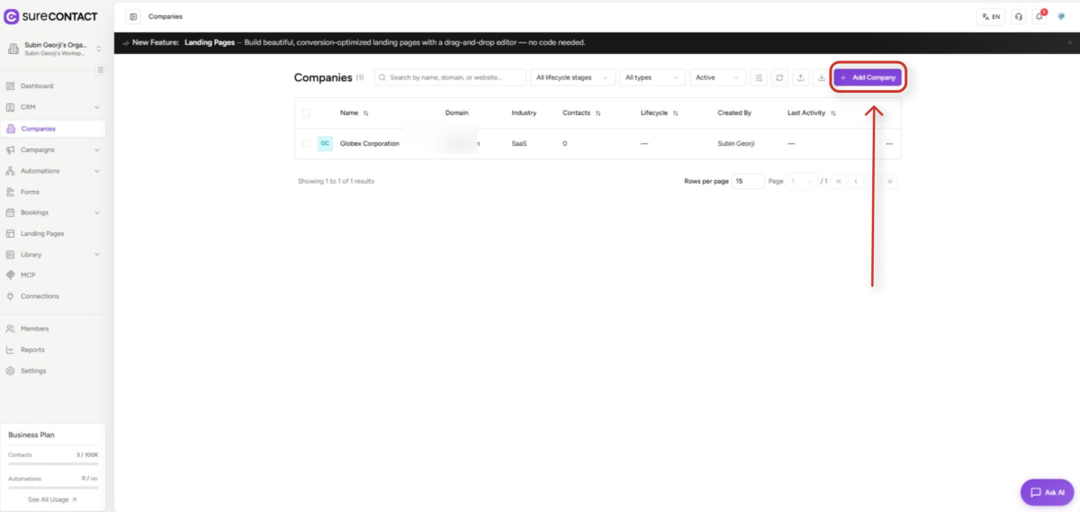Click the Contacts usage progress bar
This screenshot has height=512, width=1080.
52,463
